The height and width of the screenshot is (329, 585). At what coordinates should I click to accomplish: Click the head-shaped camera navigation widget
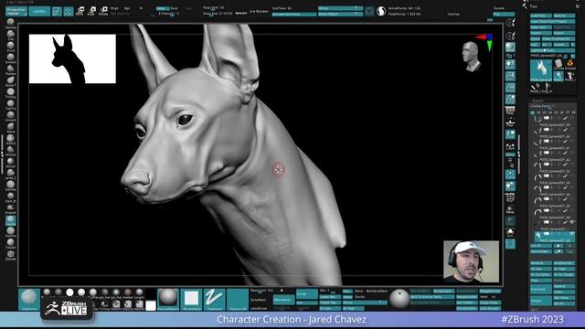471,56
